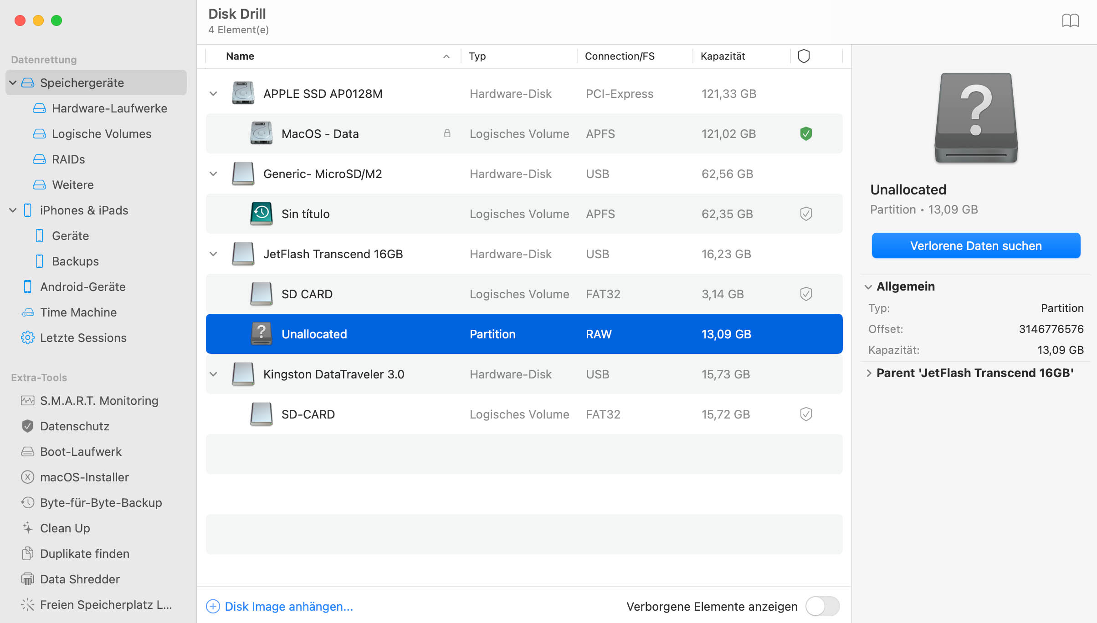Sort by Kapazität column header

[x=723, y=56]
